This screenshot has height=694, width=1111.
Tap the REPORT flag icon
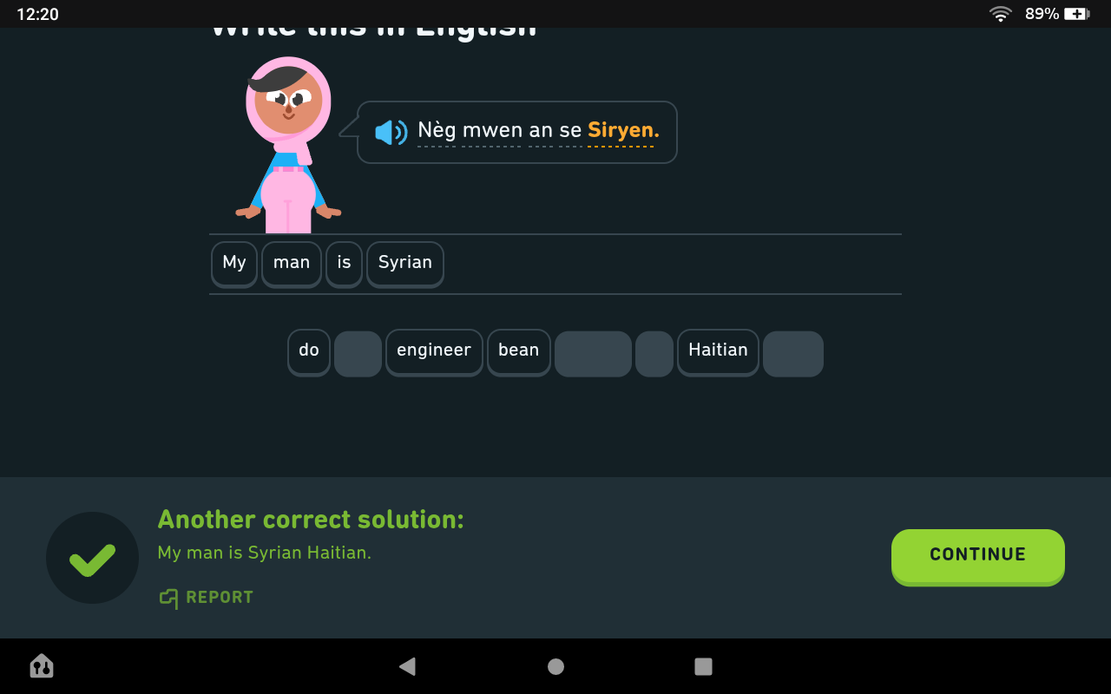click(x=168, y=598)
